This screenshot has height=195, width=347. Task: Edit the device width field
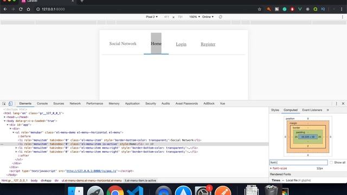click(x=166, y=17)
